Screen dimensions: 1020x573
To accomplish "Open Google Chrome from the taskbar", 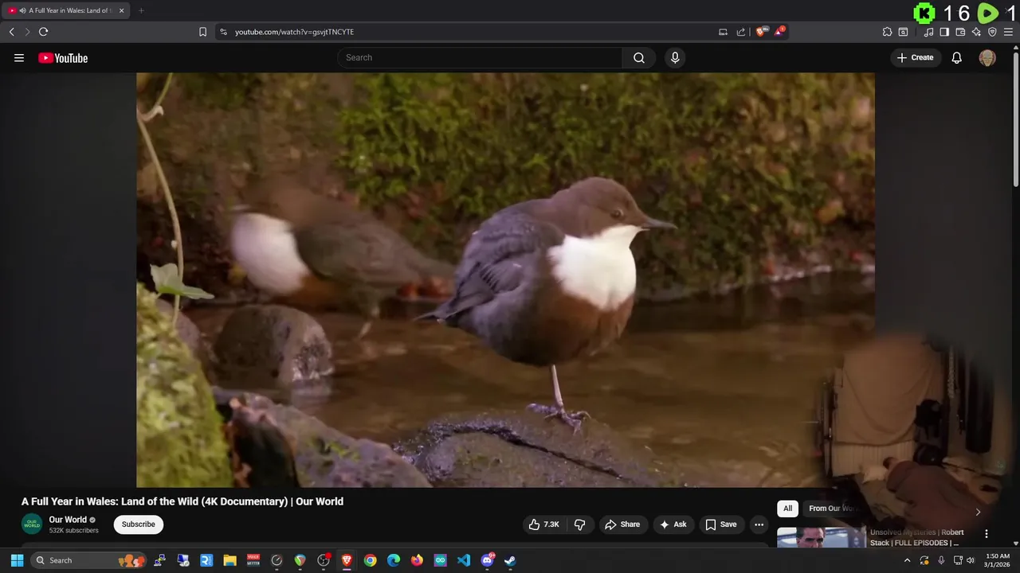I will 370,560.
